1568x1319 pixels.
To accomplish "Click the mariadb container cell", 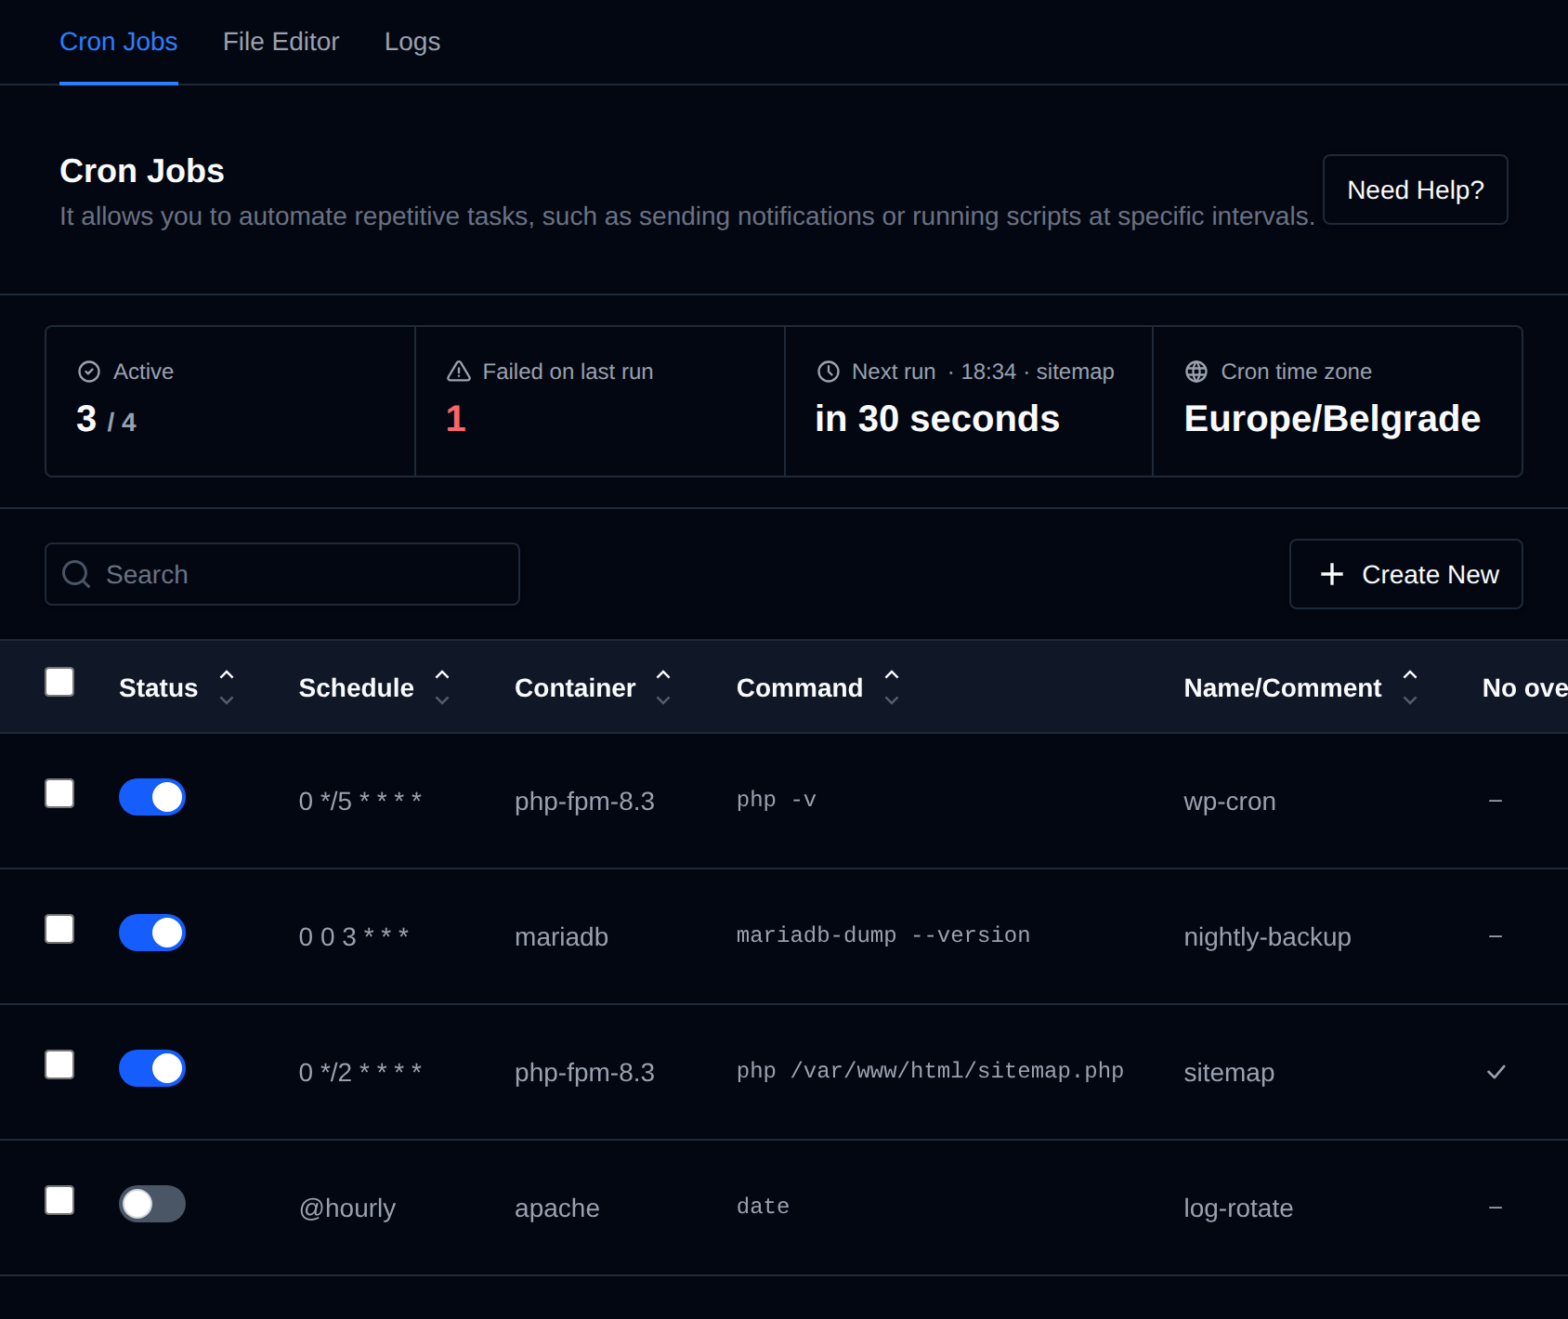I will click(561, 936).
